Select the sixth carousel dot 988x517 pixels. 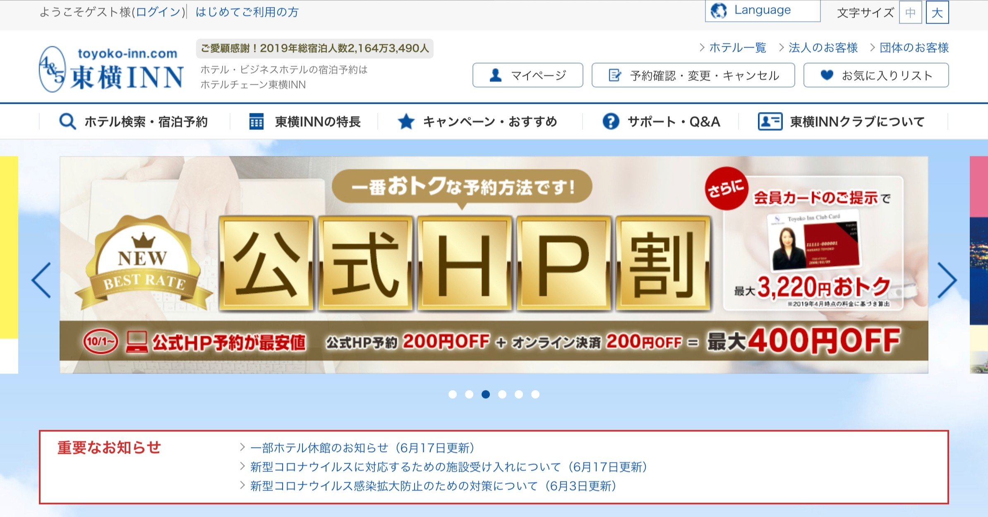535,394
